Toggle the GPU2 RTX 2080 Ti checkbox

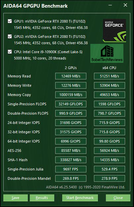click(10, 37)
